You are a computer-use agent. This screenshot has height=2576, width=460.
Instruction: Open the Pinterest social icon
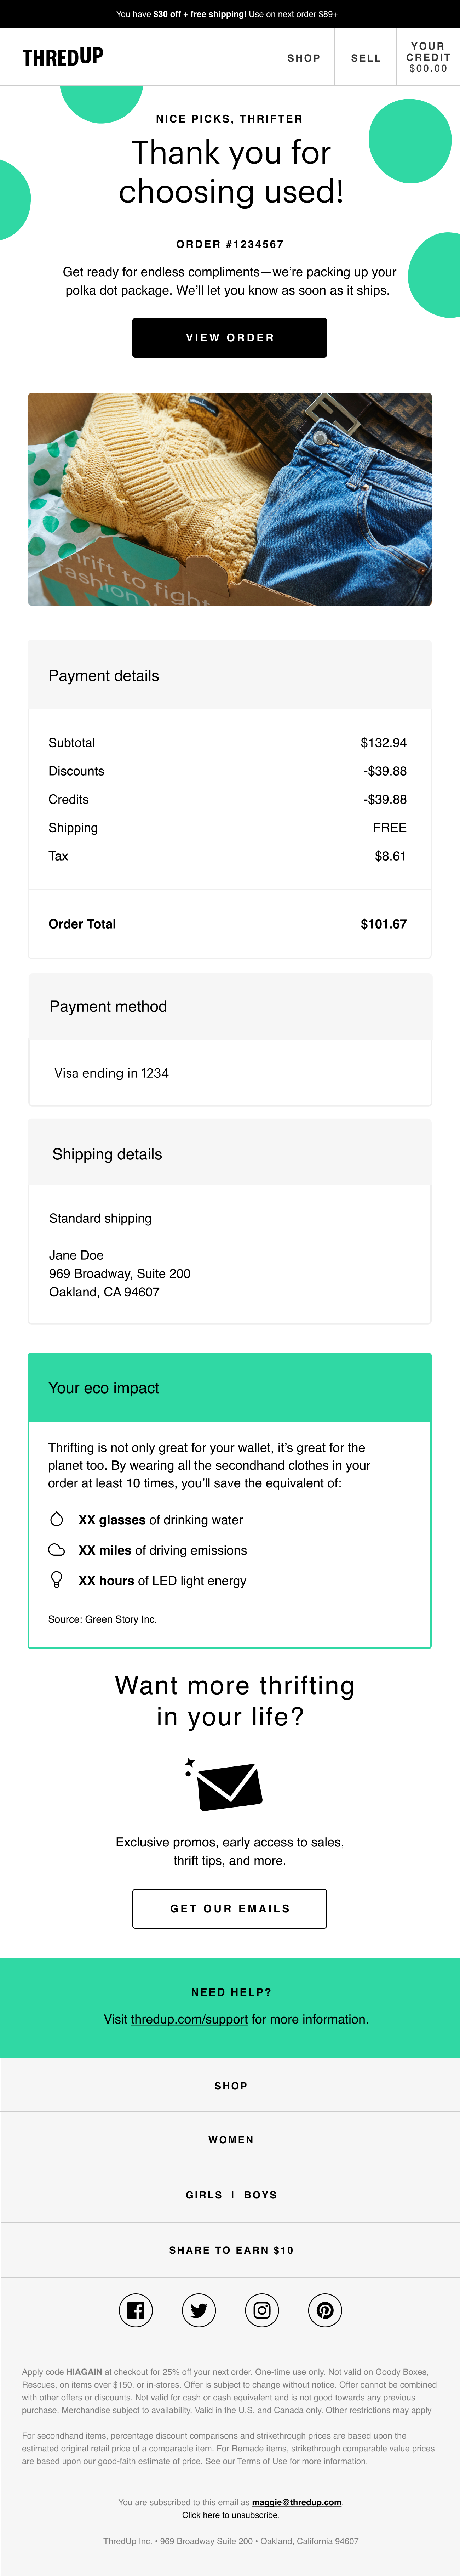325,2310
